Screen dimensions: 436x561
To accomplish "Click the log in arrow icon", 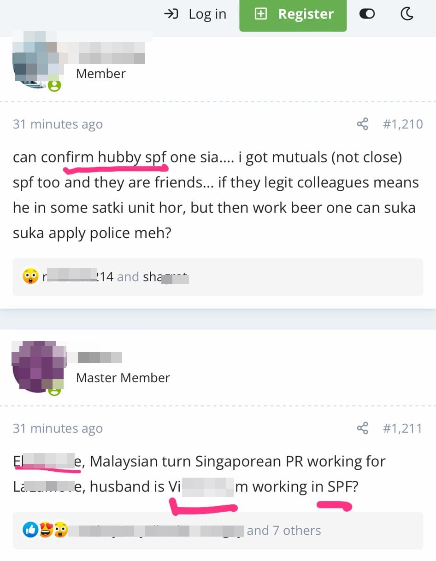I will [171, 14].
